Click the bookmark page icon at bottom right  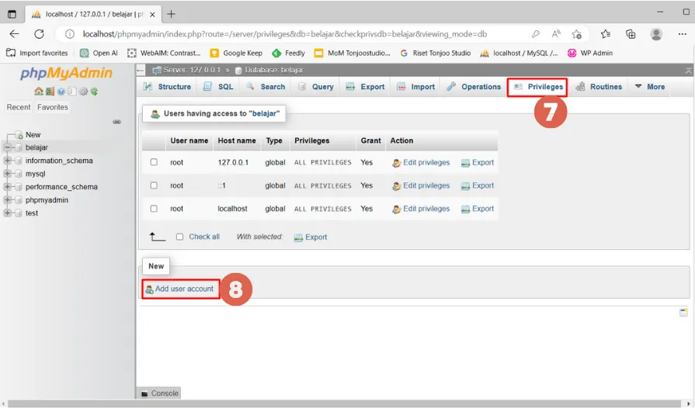pyautogui.click(x=683, y=313)
